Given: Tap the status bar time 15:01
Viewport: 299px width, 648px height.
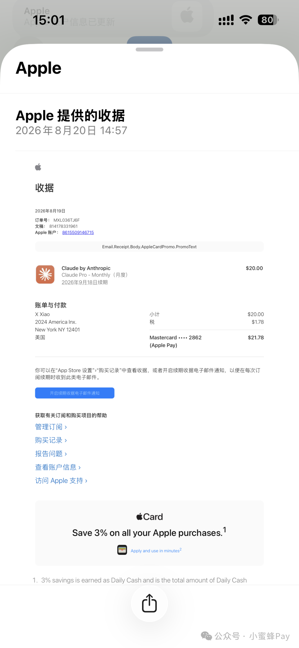Looking at the screenshot, I should (49, 20).
